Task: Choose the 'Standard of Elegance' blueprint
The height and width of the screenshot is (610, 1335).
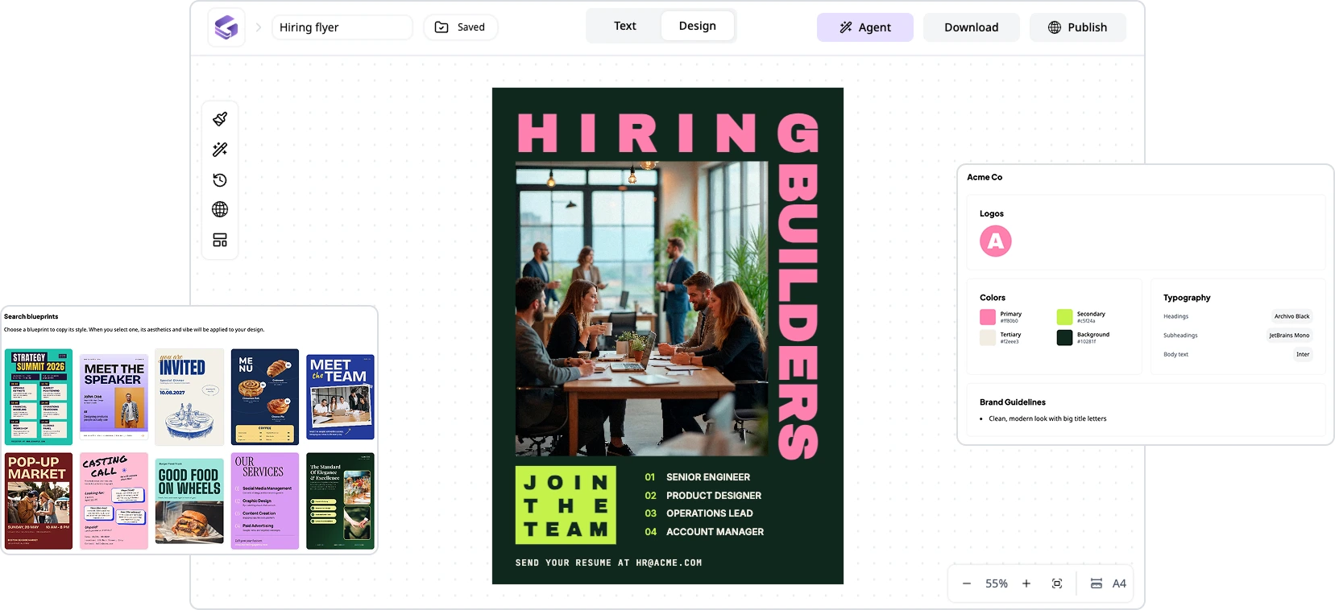Action: click(341, 501)
